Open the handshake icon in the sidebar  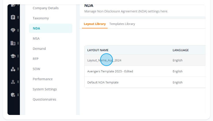(x=13, y=30)
